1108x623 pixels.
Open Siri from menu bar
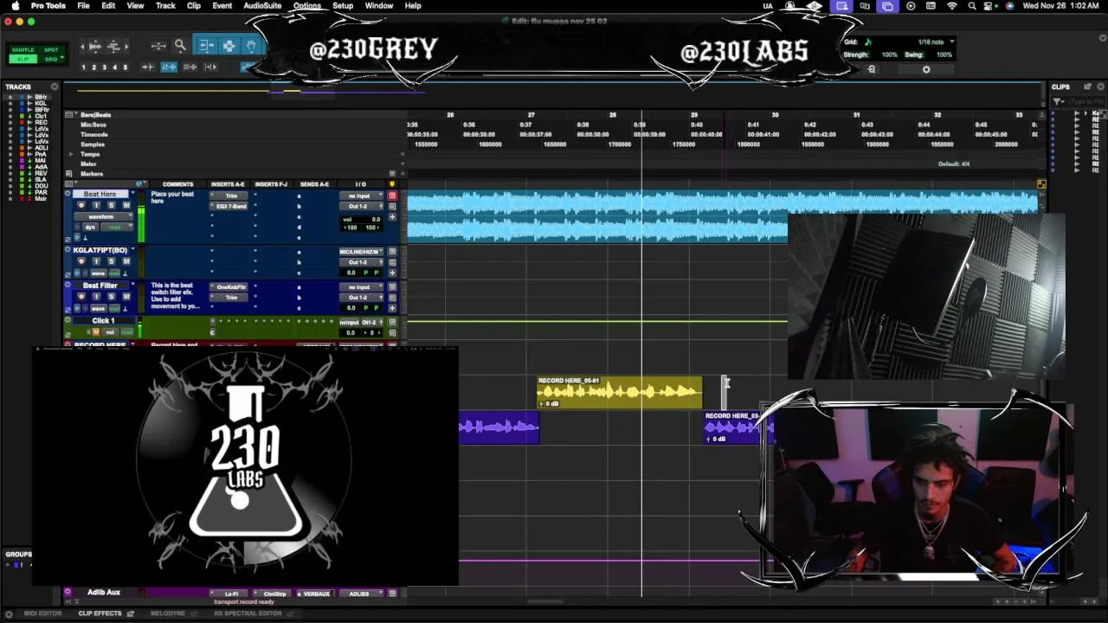point(1009,6)
